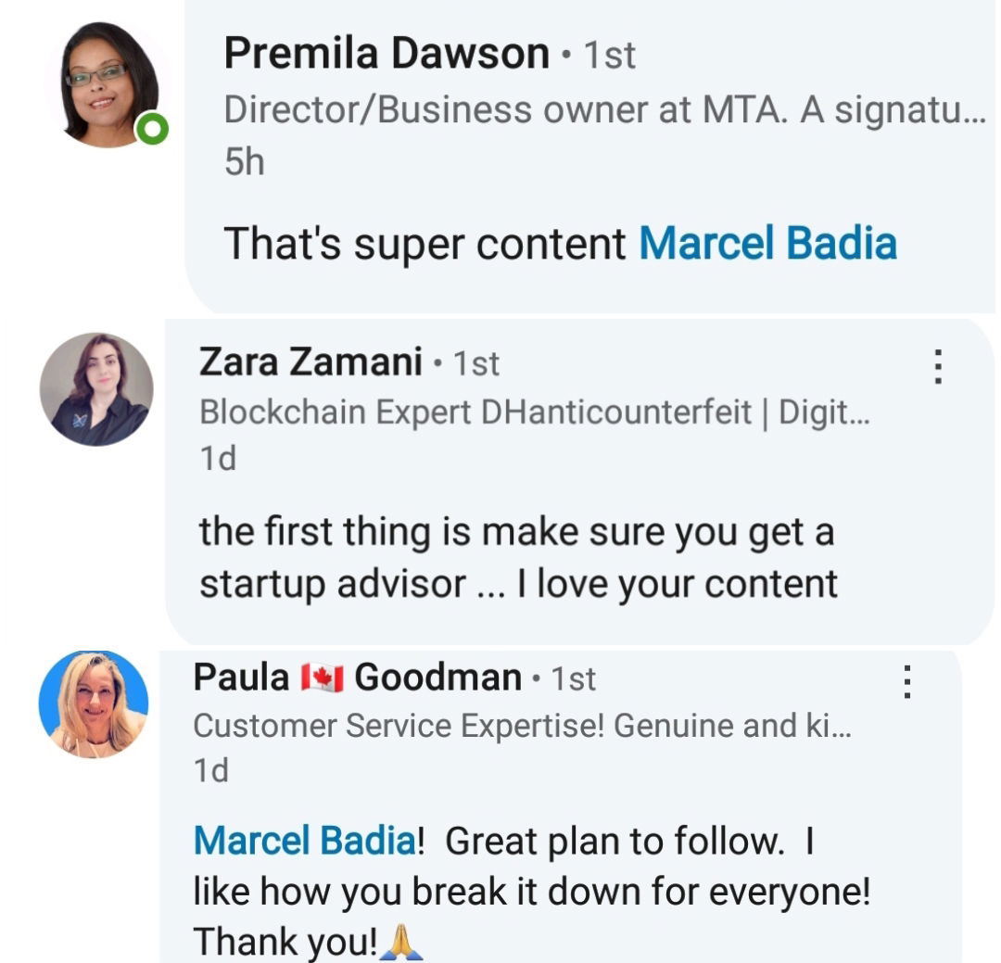This screenshot has height=963, width=1001.
Task: Open Zara Zamani's profile photo
Action: click(96, 389)
